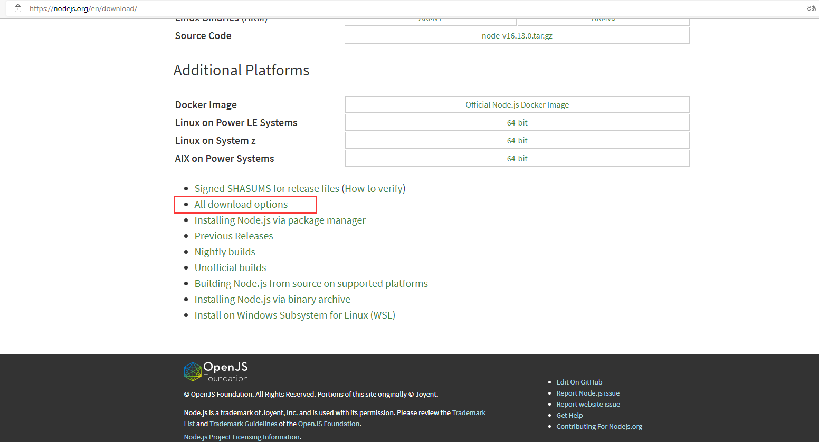Click the translate icon in the address bar
The height and width of the screenshot is (442, 819).
[811, 8]
